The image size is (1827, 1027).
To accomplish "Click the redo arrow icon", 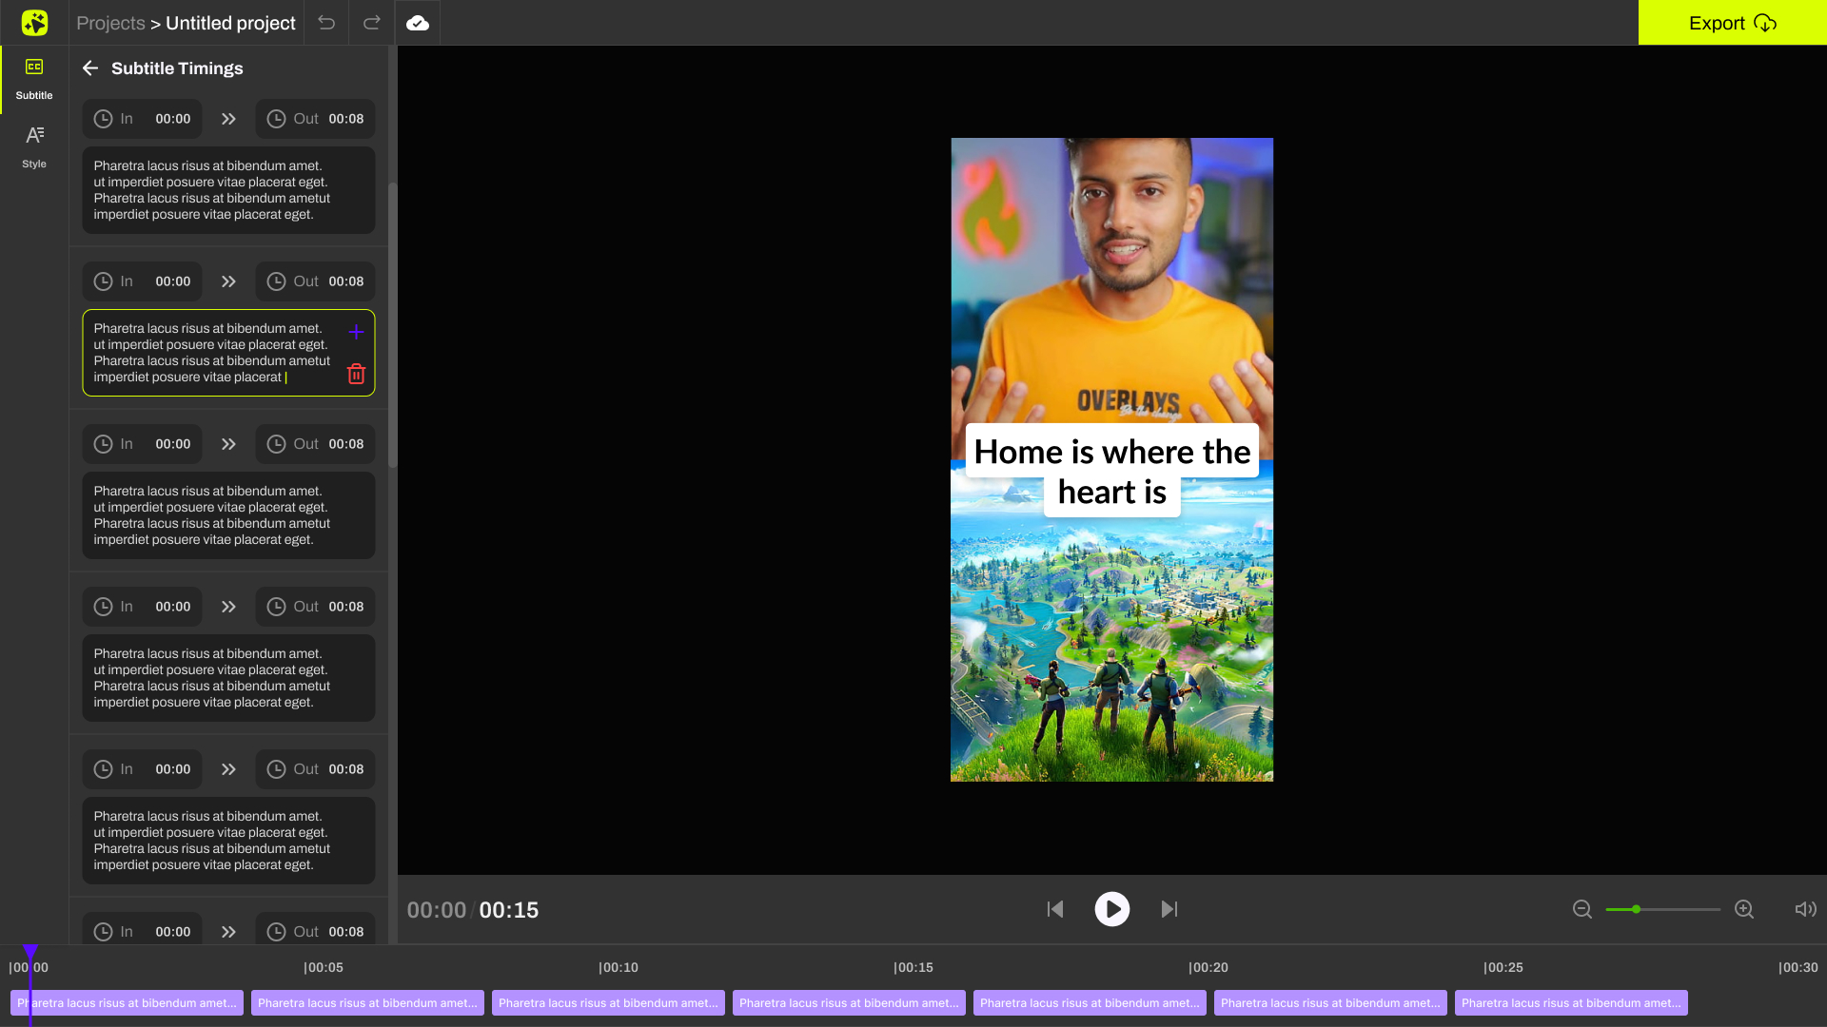I will [372, 23].
